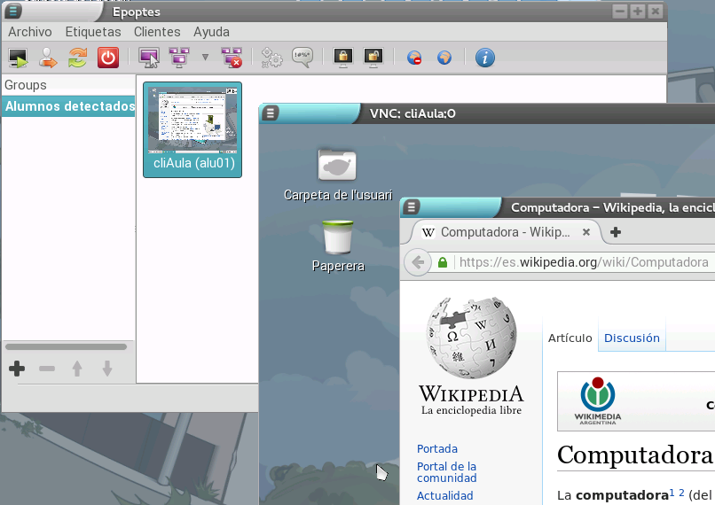Open the Archivo menu
Viewport: 715px width, 505px height.
pyautogui.click(x=30, y=32)
